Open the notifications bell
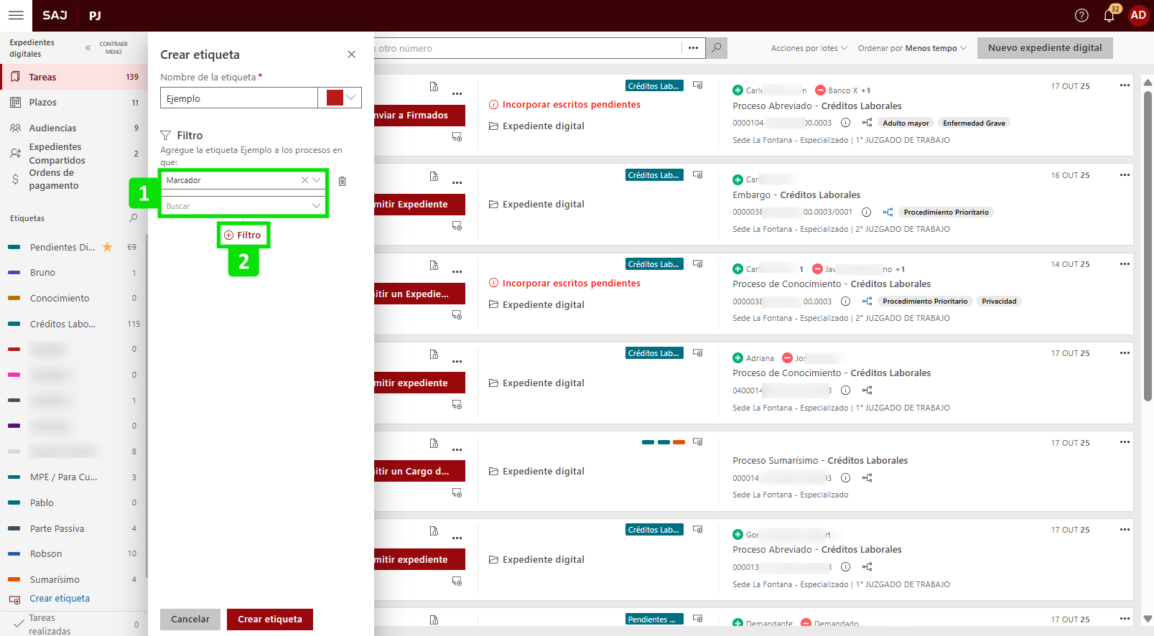Screen dimensions: 1154x636 point(1109,15)
